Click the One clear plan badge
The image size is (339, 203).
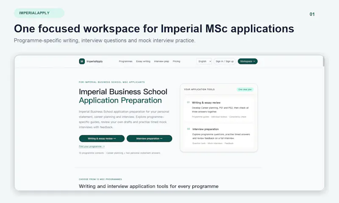coord(245,89)
